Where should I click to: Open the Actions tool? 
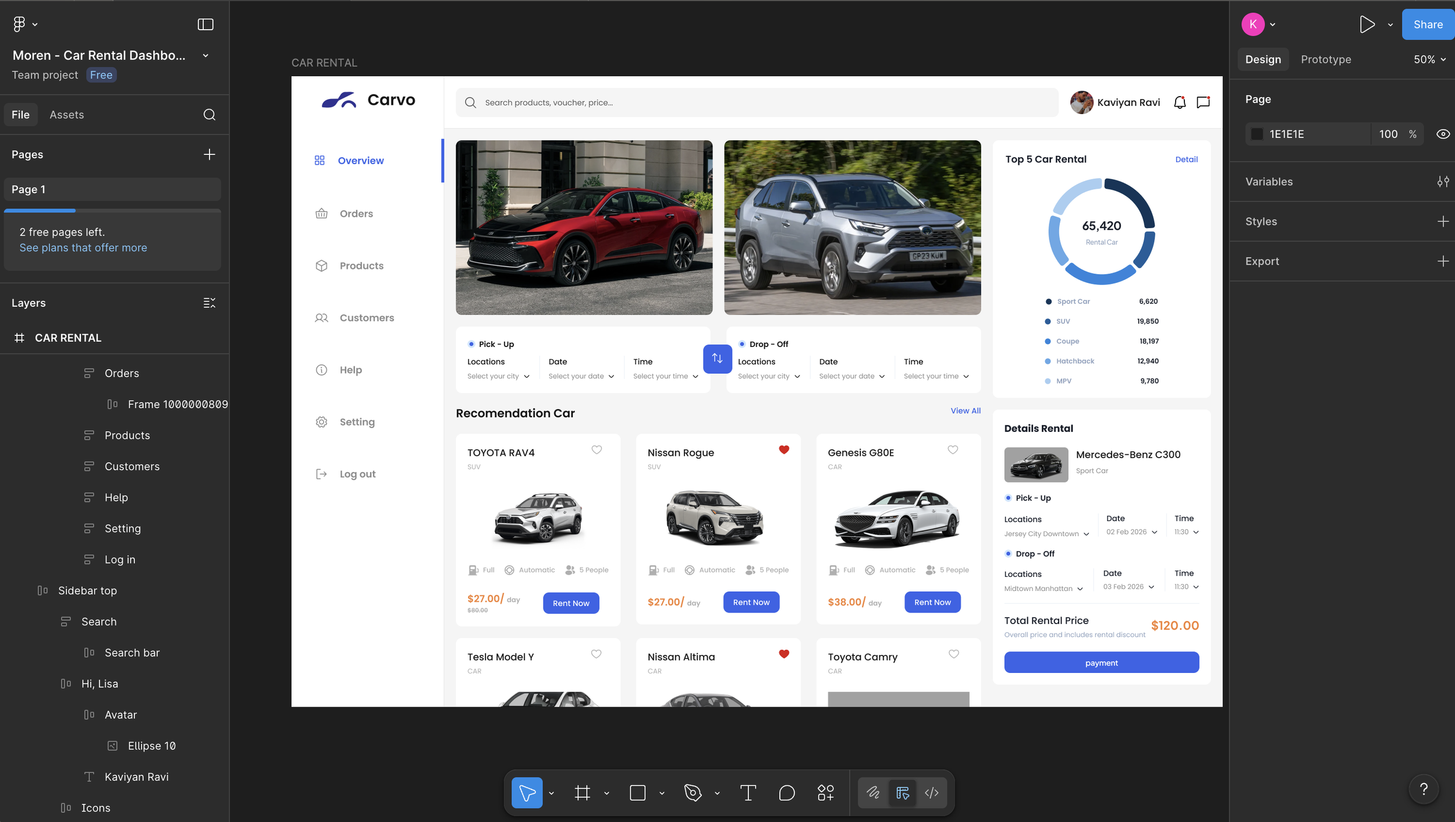[825, 792]
